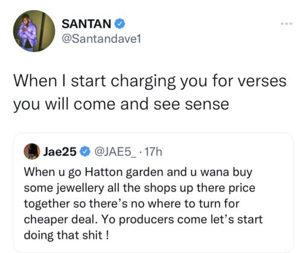The height and width of the screenshot is (253, 307).
Task: Click the verified badge next to SANTAN
Action: click(x=119, y=23)
